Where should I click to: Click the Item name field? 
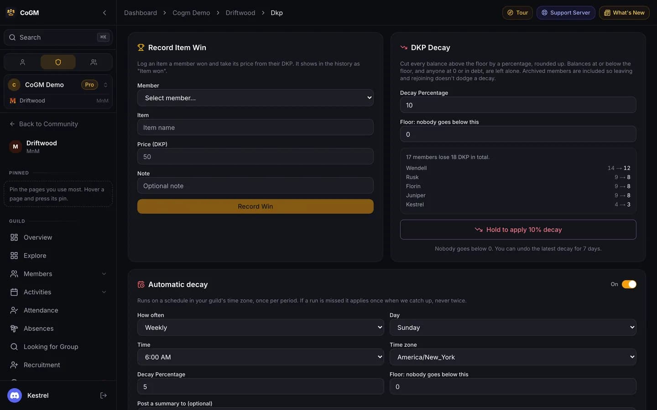(x=255, y=128)
